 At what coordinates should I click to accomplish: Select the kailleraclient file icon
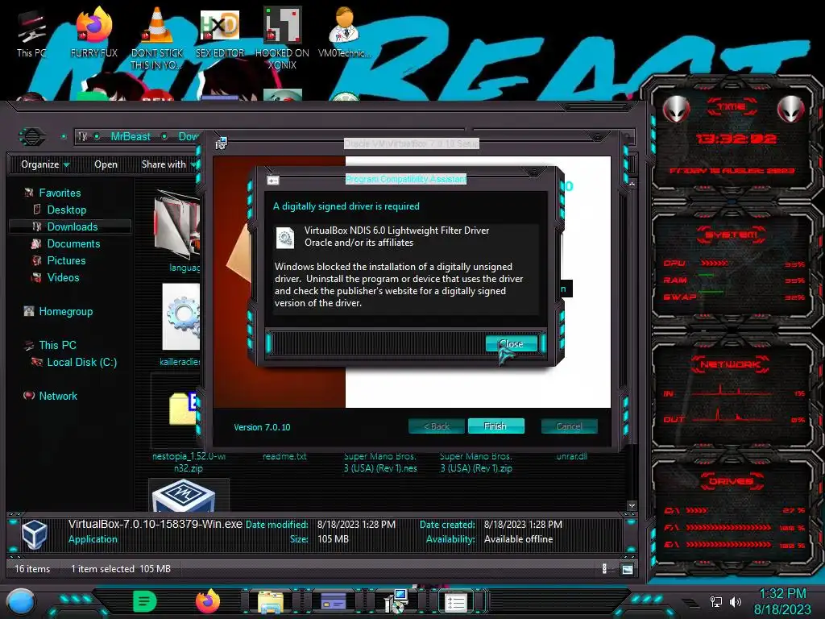pyautogui.click(x=181, y=317)
